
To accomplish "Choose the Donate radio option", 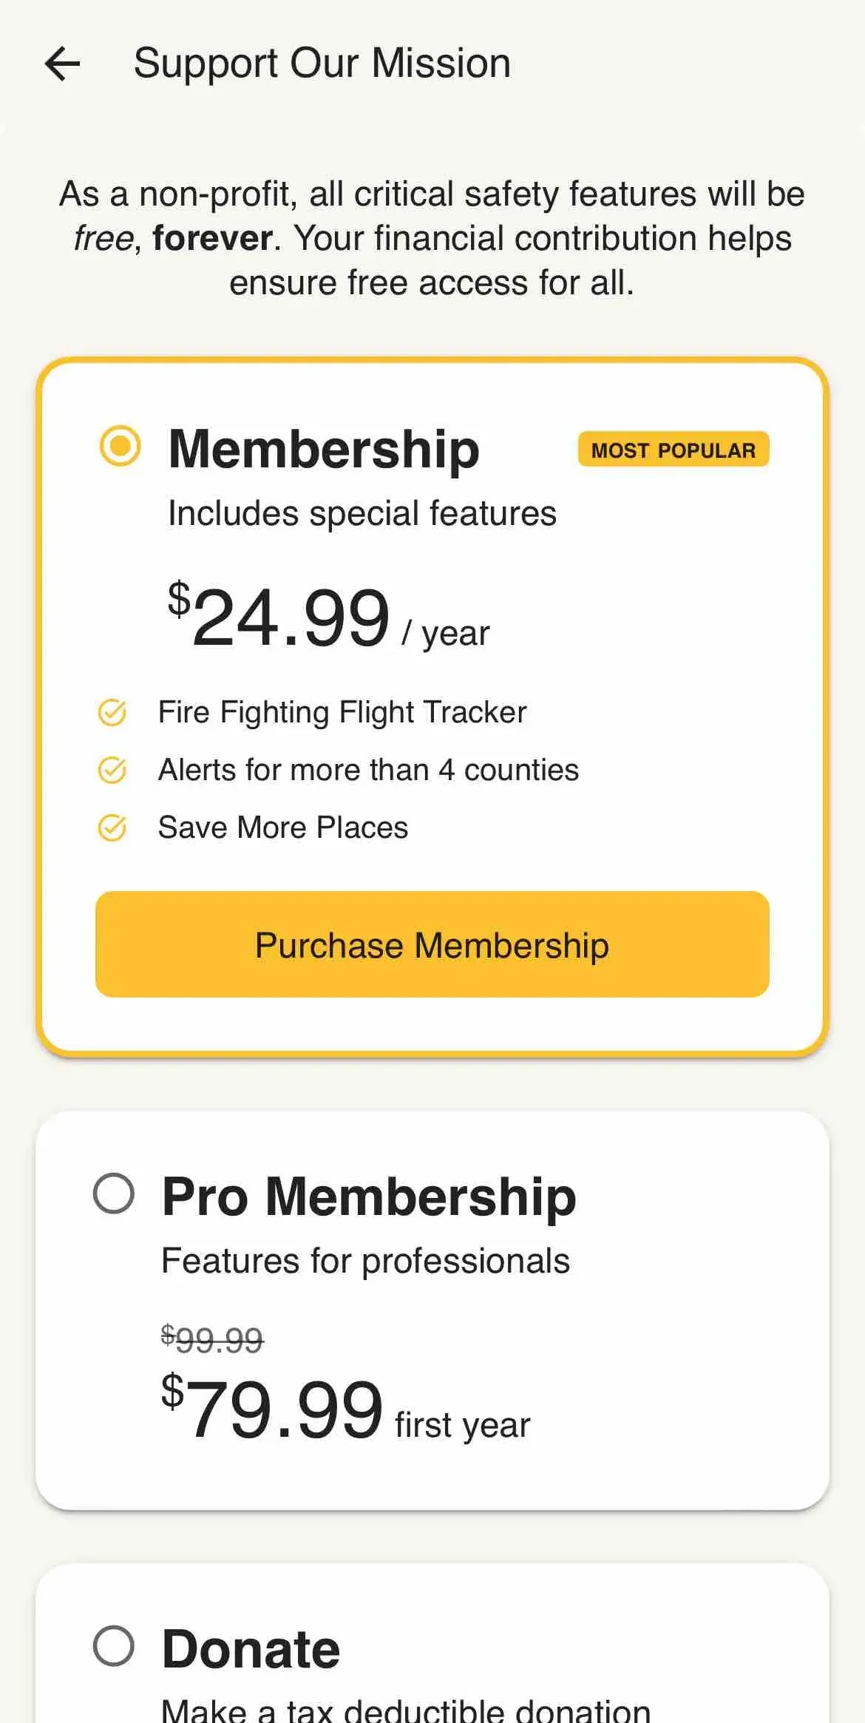I will coord(114,1646).
